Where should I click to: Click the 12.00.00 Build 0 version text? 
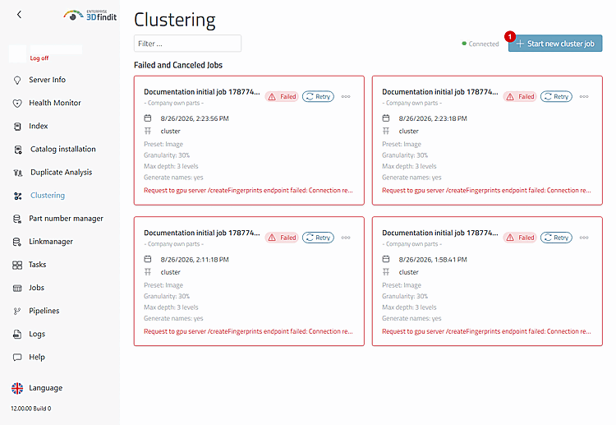[31, 409]
